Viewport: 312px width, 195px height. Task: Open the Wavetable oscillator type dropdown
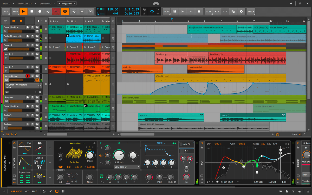(77, 143)
